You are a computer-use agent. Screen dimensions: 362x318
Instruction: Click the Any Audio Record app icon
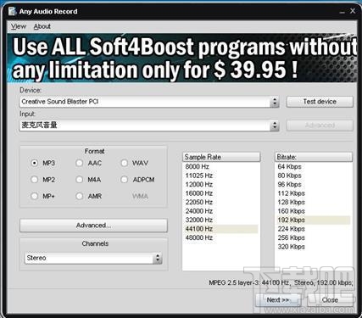click(12, 11)
